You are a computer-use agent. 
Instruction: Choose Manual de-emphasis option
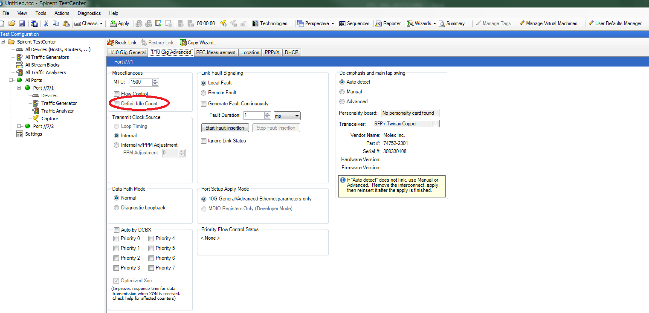[x=342, y=92]
